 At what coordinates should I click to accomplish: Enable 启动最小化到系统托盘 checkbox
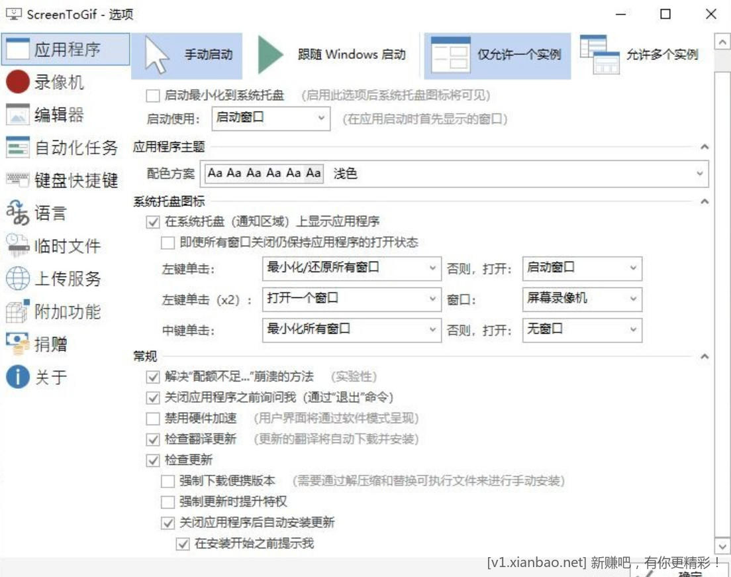point(153,96)
